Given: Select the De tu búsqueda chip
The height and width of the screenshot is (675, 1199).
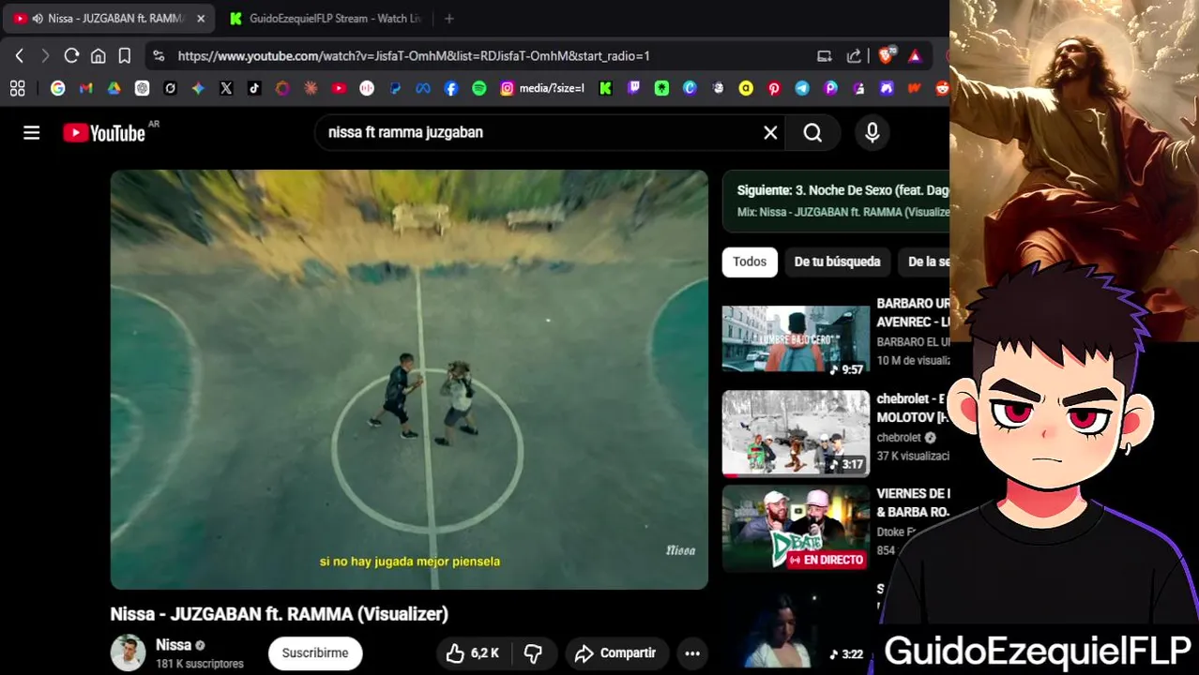Looking at the screenshot, I should 837,262.
